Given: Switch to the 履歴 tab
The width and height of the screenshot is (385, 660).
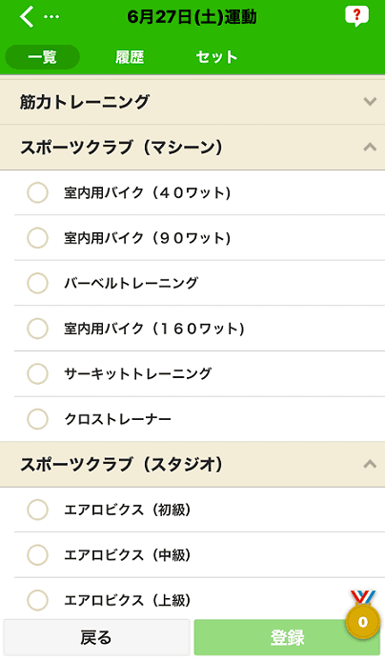Looking at the screenshot, I should click(130, 57).
